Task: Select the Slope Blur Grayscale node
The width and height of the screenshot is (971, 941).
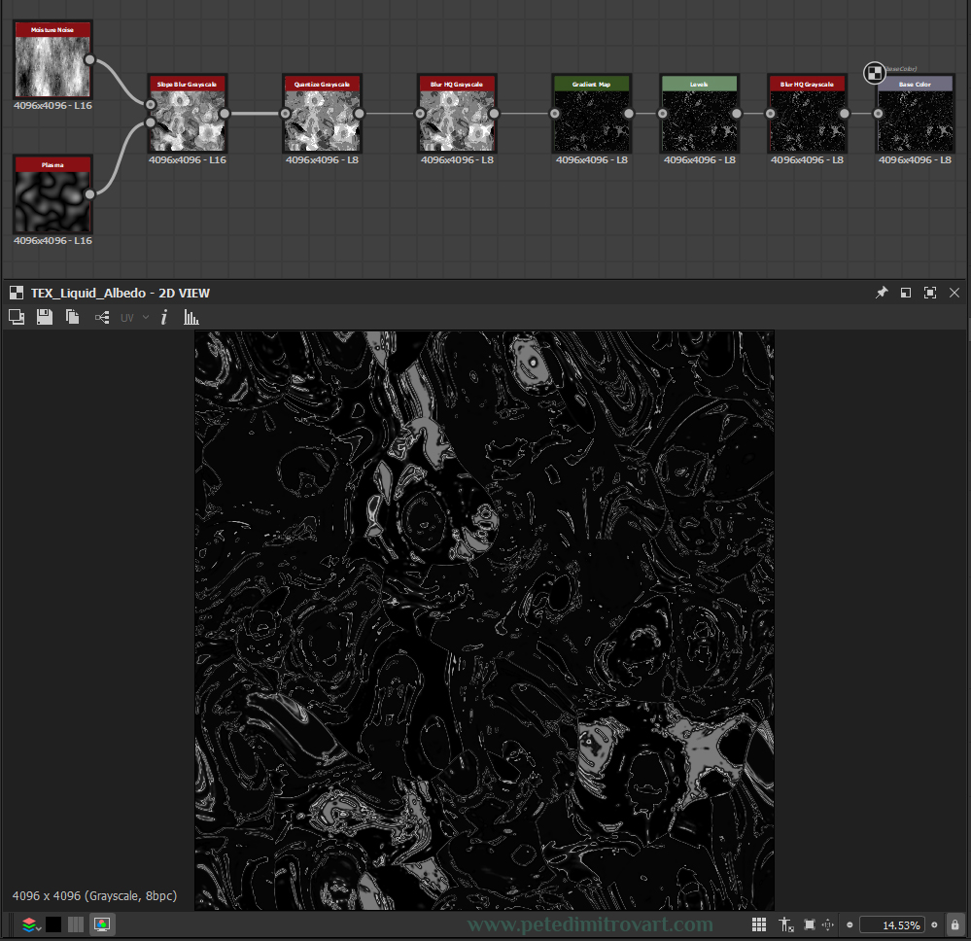Action: point(187,114)
